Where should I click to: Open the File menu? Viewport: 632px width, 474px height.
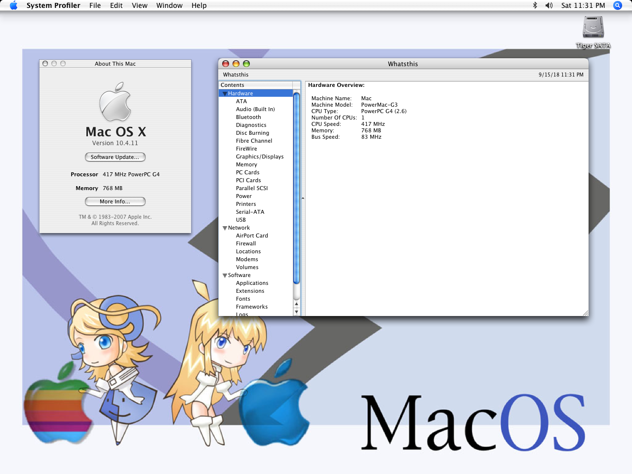coord(95,5)
